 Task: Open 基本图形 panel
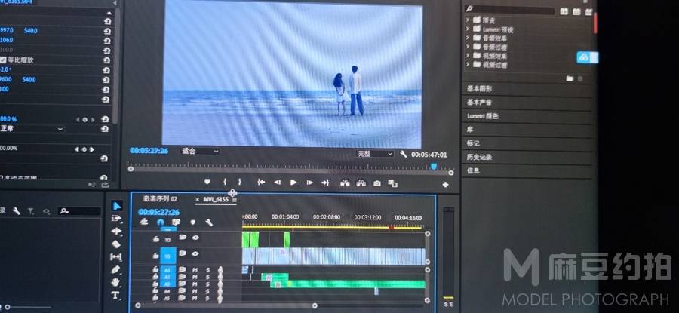coord(479,88)
